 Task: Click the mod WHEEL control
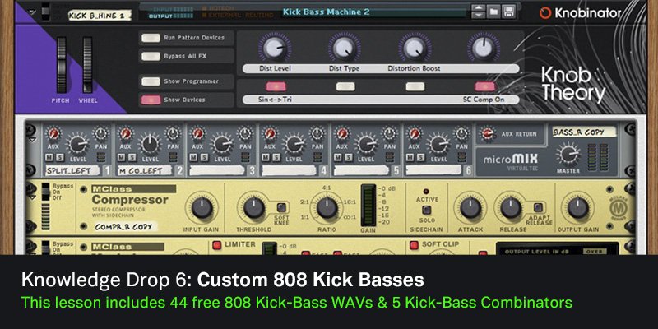tap(87, 65)
